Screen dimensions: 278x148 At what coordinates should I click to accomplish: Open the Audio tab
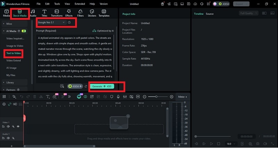[33, 14]
